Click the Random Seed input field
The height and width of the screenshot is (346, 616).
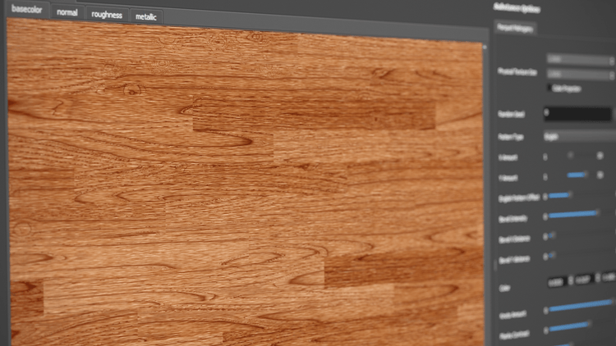tap(577, 113)
